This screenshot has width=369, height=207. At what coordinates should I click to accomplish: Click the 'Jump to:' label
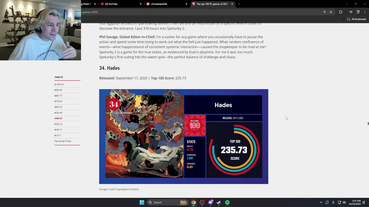(59, 77)
